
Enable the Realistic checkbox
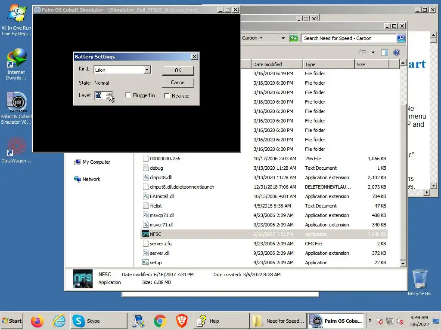pyautogui.click(x=167, y=96)
